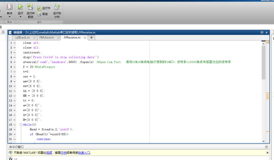Click the Advance button in the toolstrip
This screenshot has height=160, width=274.
[x=43, y=14]
